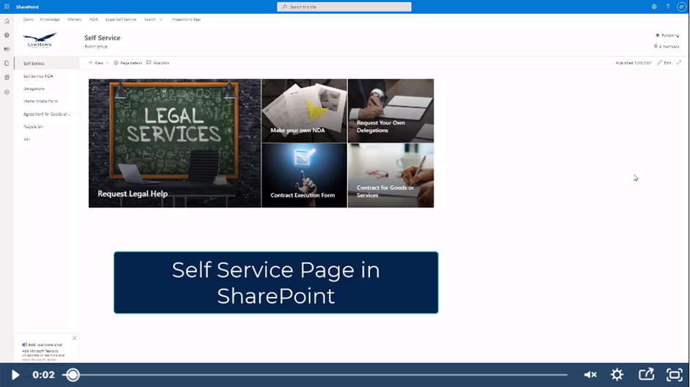690x387 pixels.
Task: Open Page details gear in toolbar
Action: (x=116, y=63)
